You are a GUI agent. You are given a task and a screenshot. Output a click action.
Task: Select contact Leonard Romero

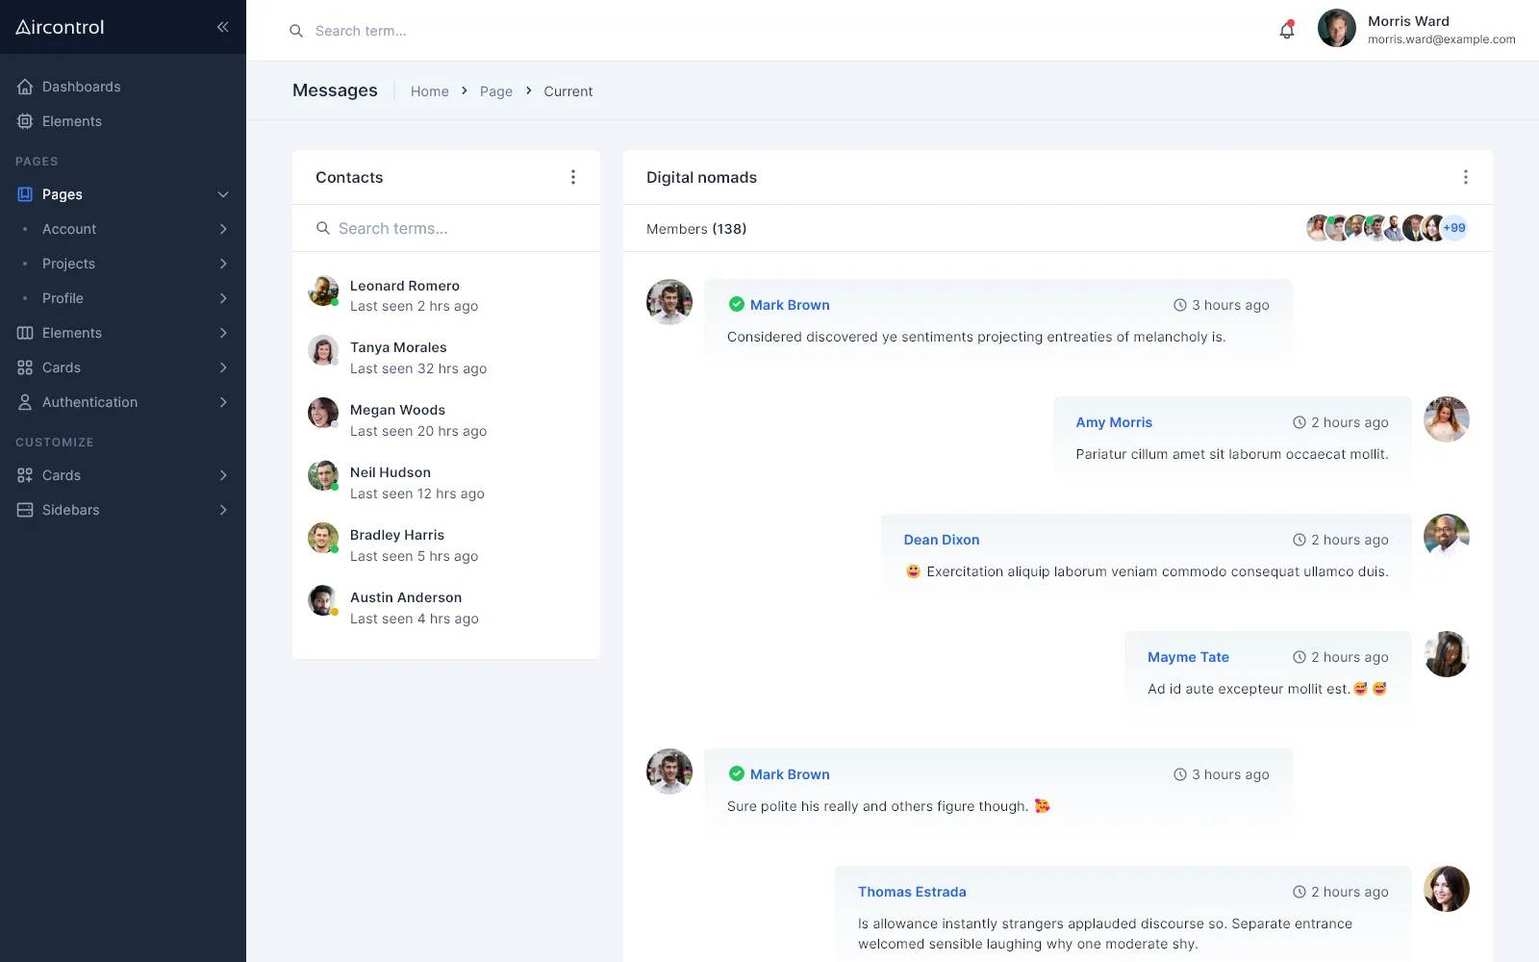pos(446,295)
